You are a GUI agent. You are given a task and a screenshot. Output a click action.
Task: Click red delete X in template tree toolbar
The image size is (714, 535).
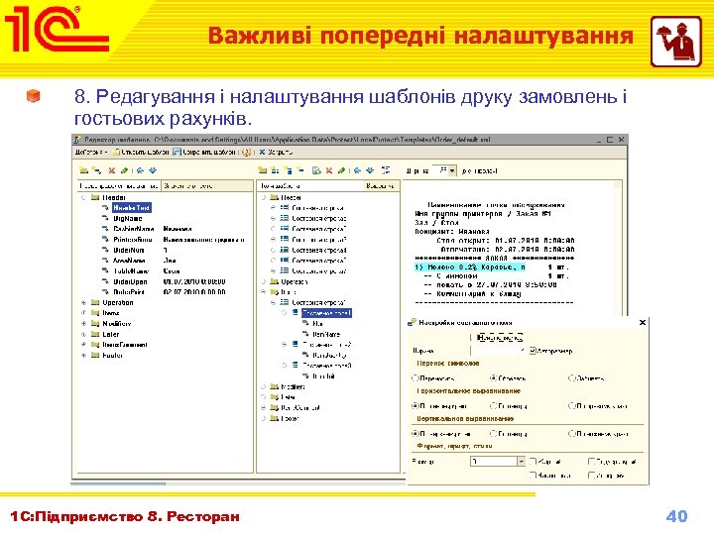click(329, 170)
